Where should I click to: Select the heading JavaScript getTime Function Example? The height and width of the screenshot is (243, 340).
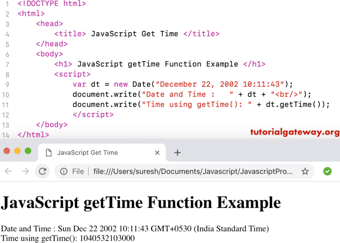[x=140, y=202]
